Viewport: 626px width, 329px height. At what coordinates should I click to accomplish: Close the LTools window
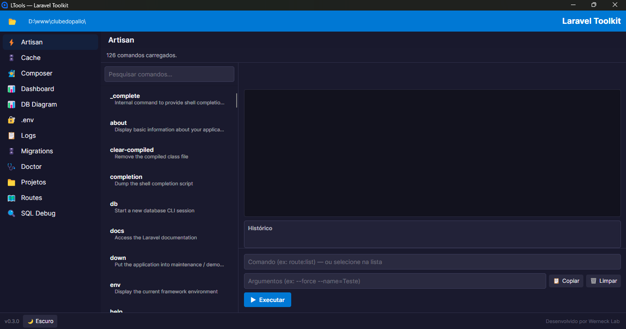click(x=615, y=5)
